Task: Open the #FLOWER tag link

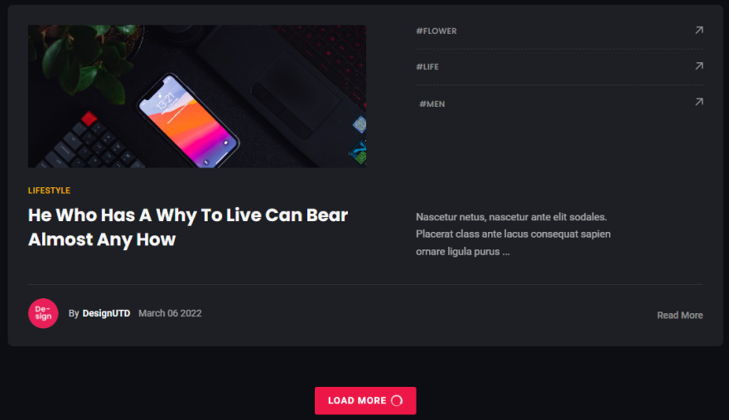Action: [436, 31]
